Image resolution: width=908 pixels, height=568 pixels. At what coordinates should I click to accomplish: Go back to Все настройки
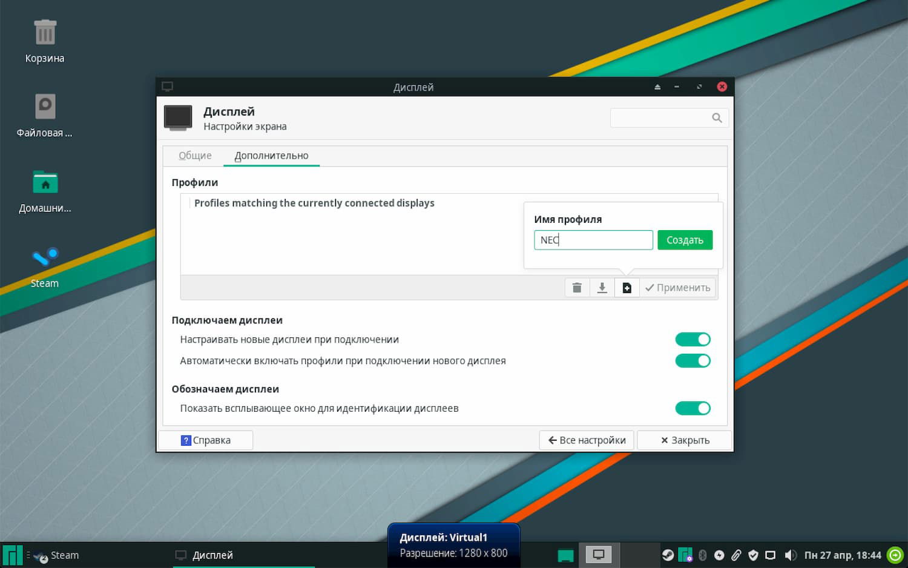tap(587, 440)
